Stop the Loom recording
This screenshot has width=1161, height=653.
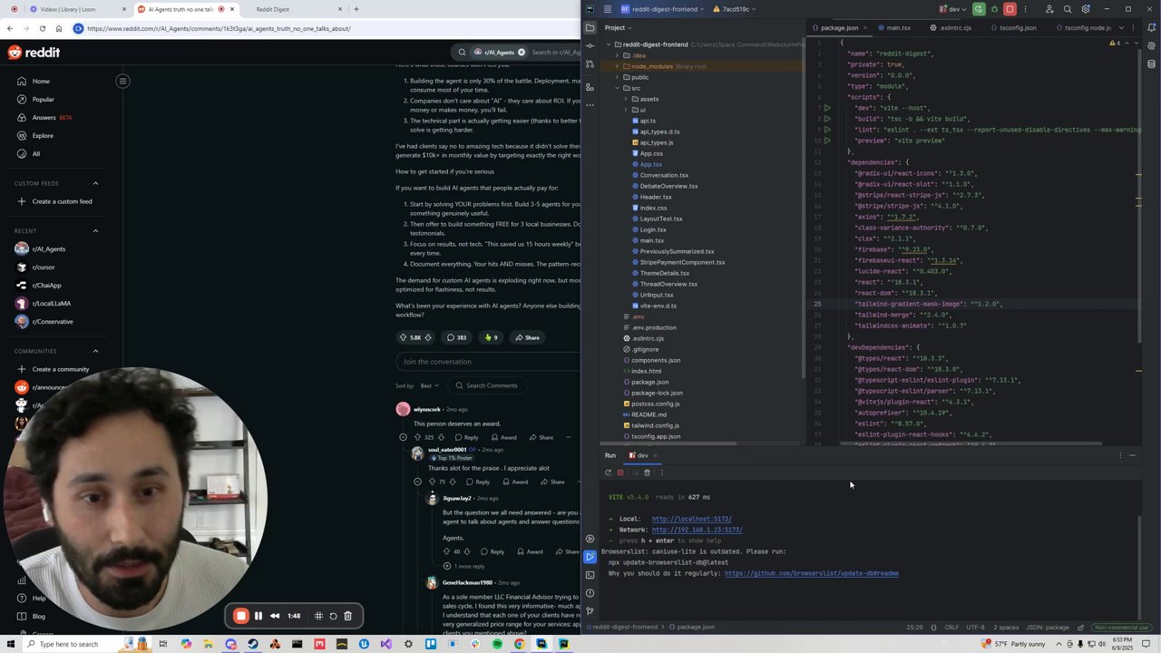pos(240,616)
